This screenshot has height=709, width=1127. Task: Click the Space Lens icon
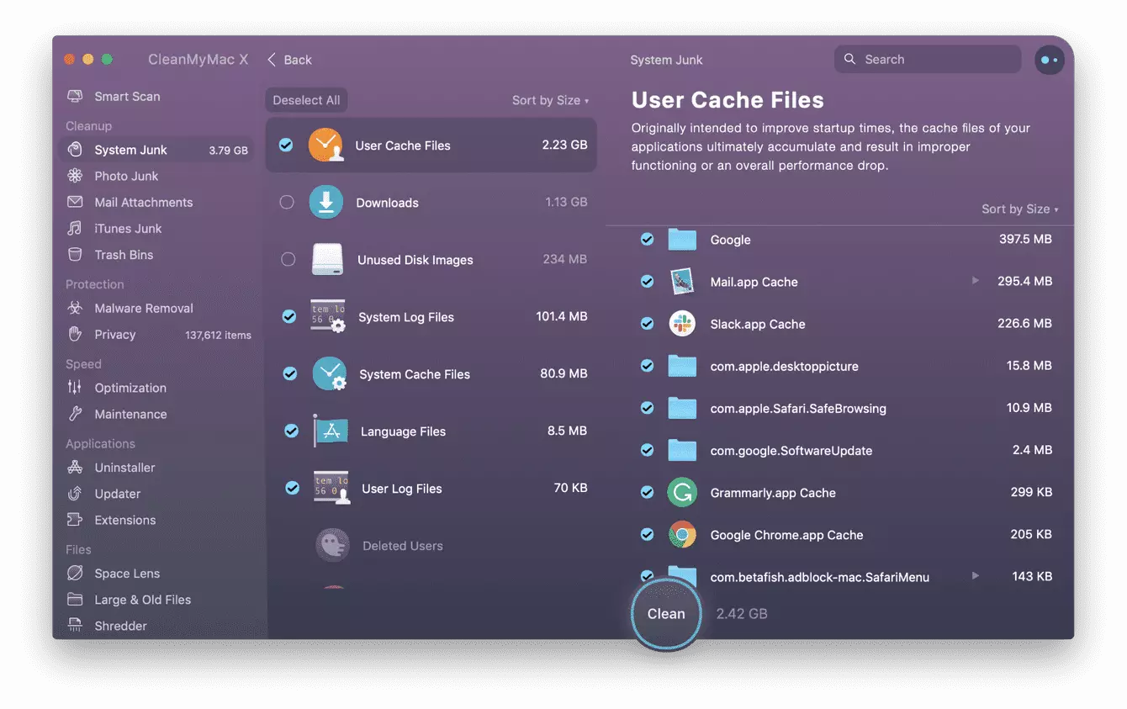point(75,573)
